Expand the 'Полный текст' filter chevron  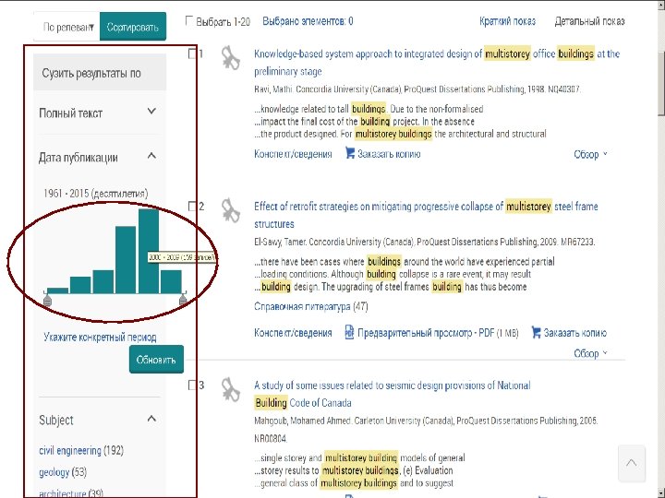click(x=151, y=112)
